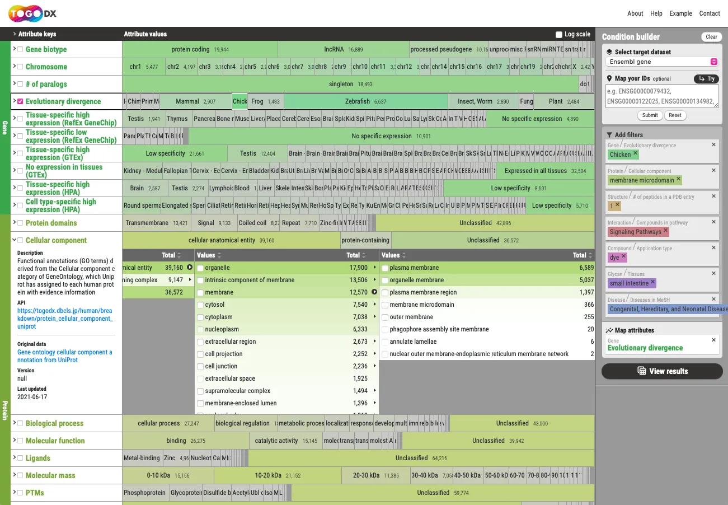
Task: Expand the Molecular function row
Action: (14, 441)
